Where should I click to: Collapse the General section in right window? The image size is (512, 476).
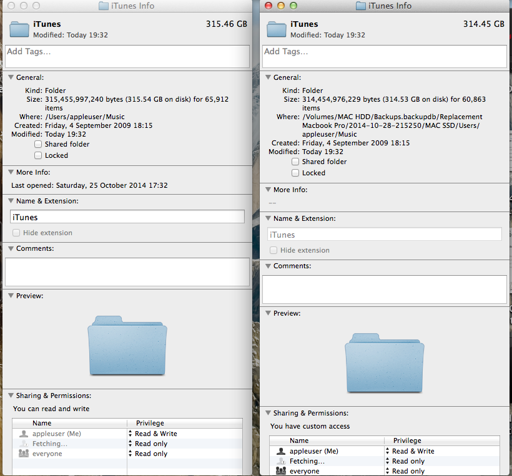pyautogui.click(x=268, y=77)
